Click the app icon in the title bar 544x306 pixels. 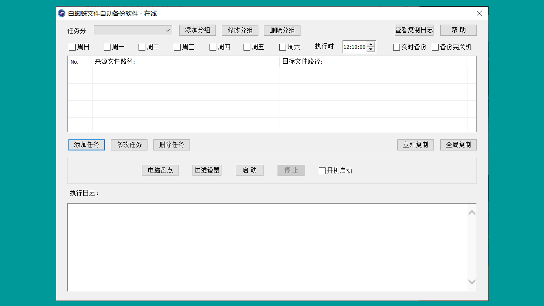pyautogui.click(x=62, y=13)
